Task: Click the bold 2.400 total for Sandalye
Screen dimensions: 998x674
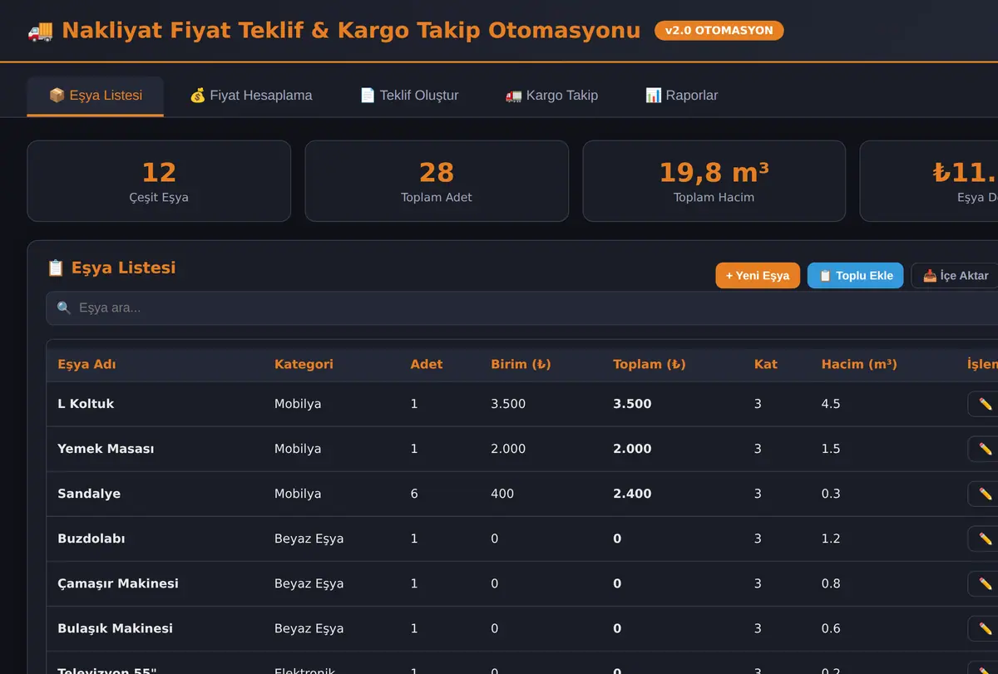Action: pyautogui.click(x=632, y=494)
